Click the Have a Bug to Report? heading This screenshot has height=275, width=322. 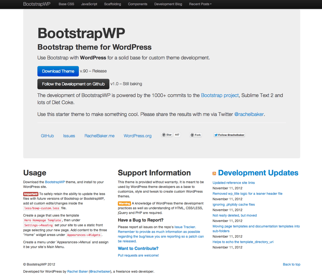coord(141,220)
